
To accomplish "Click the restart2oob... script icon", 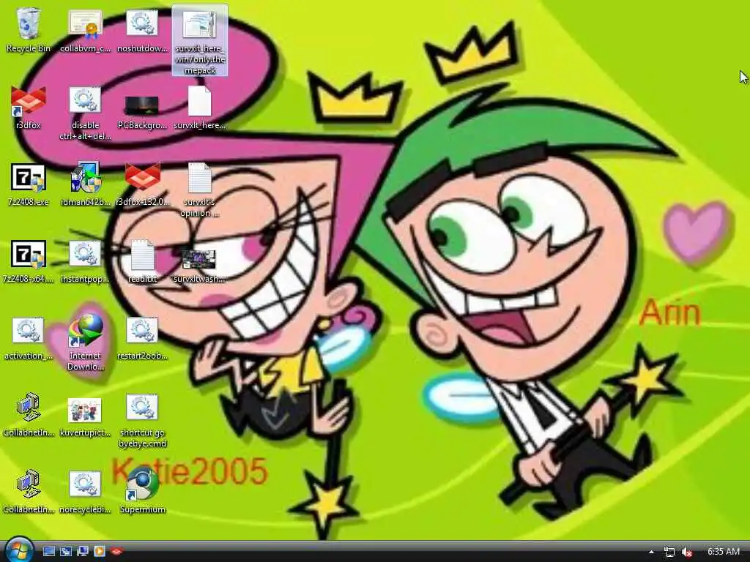I will pos(142,338).
